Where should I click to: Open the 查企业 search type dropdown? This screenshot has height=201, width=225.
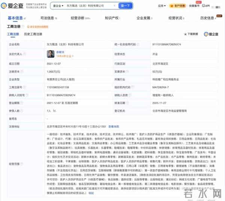click(58, 6)
